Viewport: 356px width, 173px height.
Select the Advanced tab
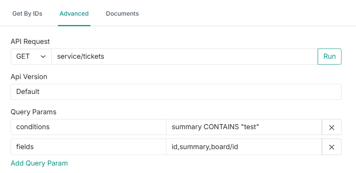click(74, 13)
